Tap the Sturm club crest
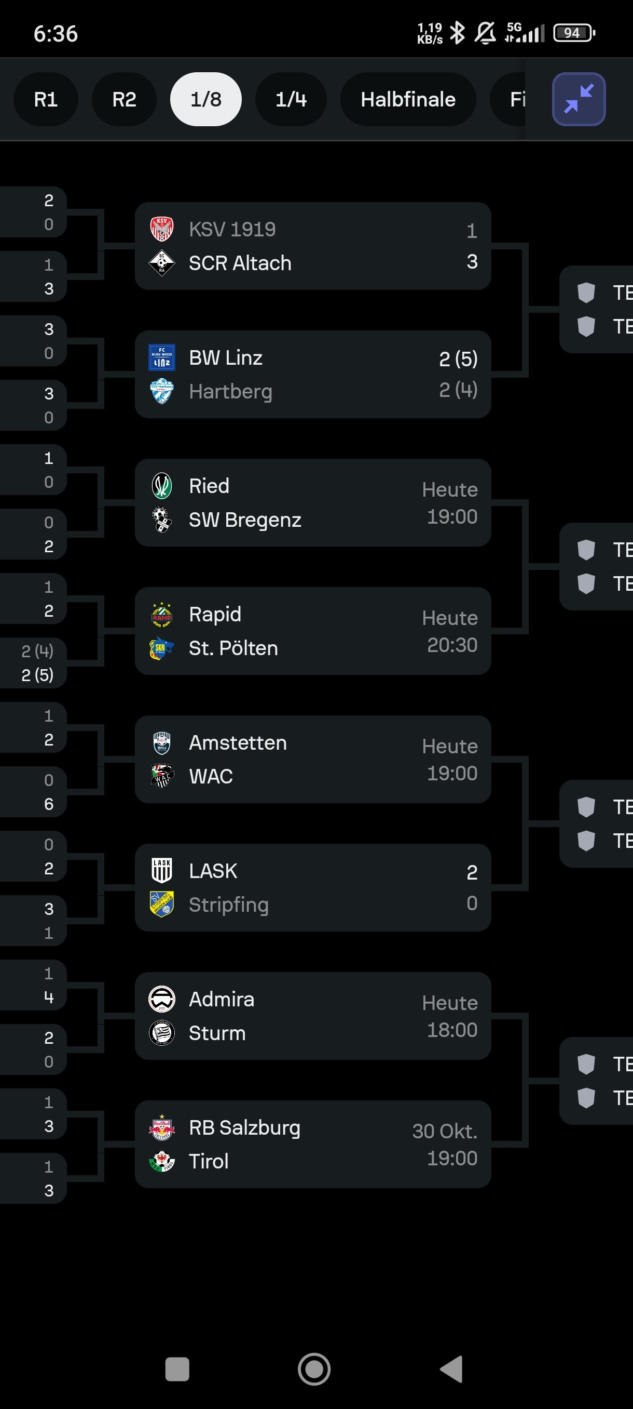The width and height of the screenshot is (633, 1409). [162, 1033]
